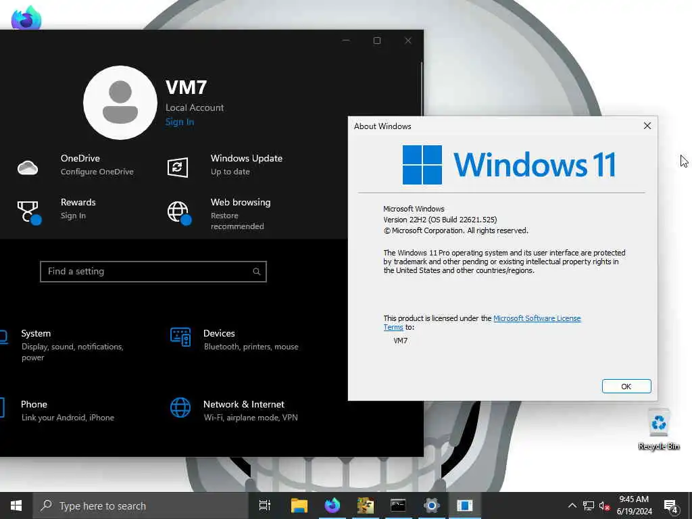Maximize the Settings window
Screen dimensions: 692x519
[377, 41]
